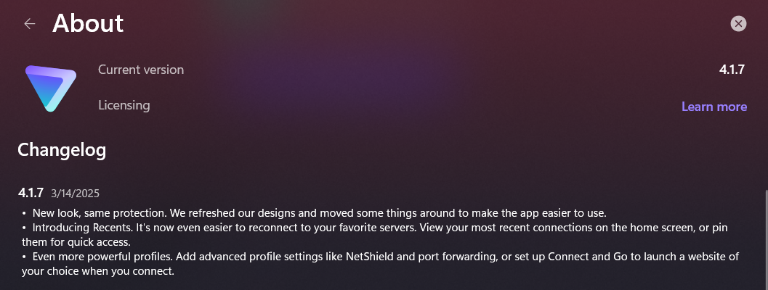Click the 4.1.7 version number at right
The image size is (768, 290).
732,70
